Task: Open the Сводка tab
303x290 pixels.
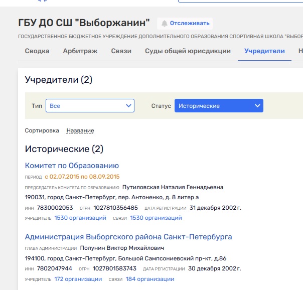Action: 37,51
